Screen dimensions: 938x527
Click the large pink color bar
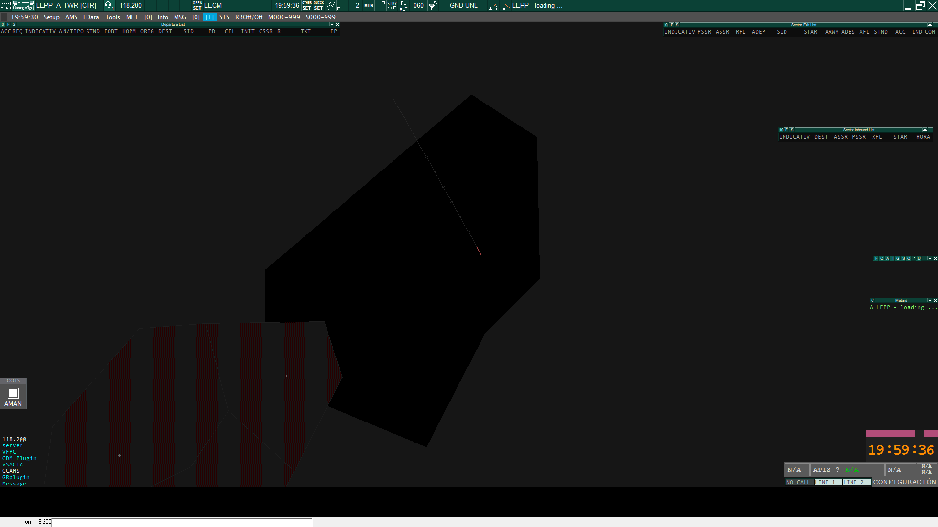coord(890,433)
